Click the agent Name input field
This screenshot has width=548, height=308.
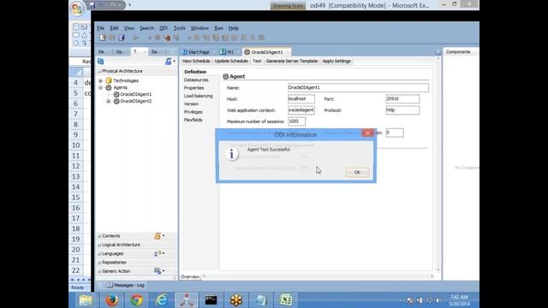coord(358,87)
